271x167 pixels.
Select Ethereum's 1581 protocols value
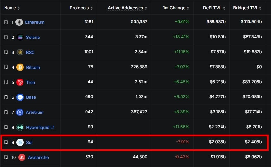pos(89,21)
